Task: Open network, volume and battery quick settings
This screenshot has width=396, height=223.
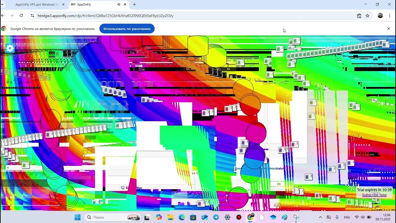Action: click(x=363, y=217)
